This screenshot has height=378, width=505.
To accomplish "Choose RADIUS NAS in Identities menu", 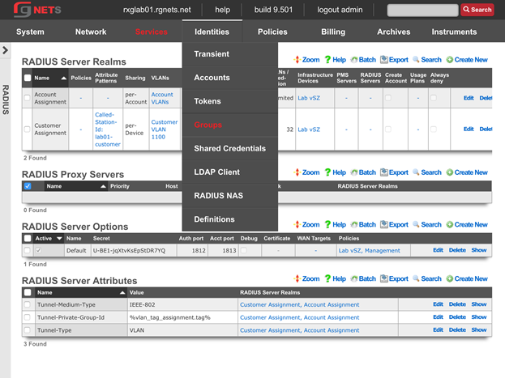I will (x=218, y=196).
